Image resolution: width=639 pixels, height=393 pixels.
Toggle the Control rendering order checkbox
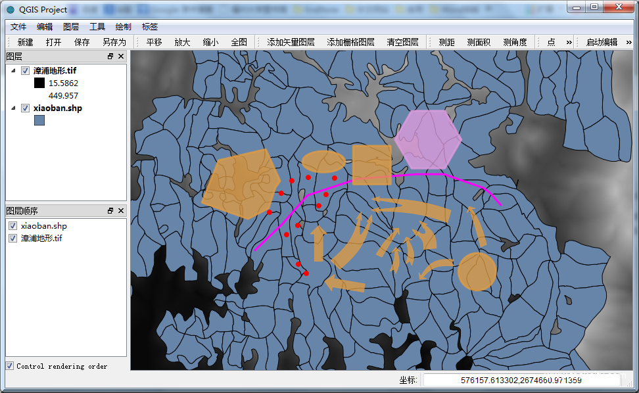pos(9,366)
